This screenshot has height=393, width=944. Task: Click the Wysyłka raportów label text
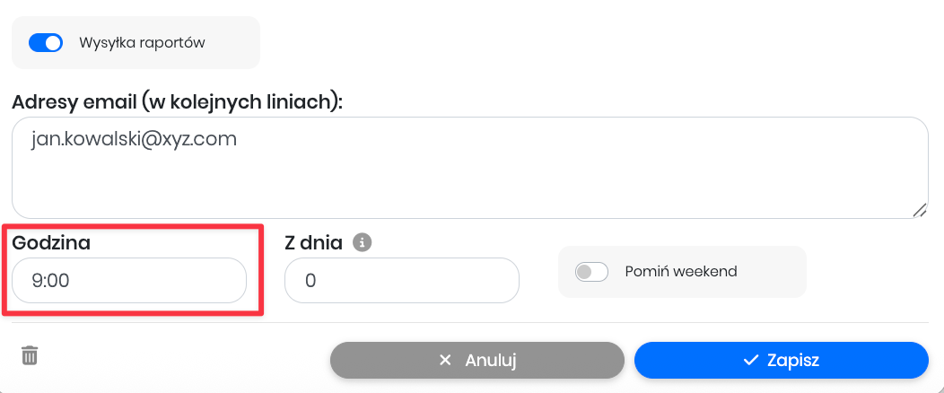click(142, 42)
